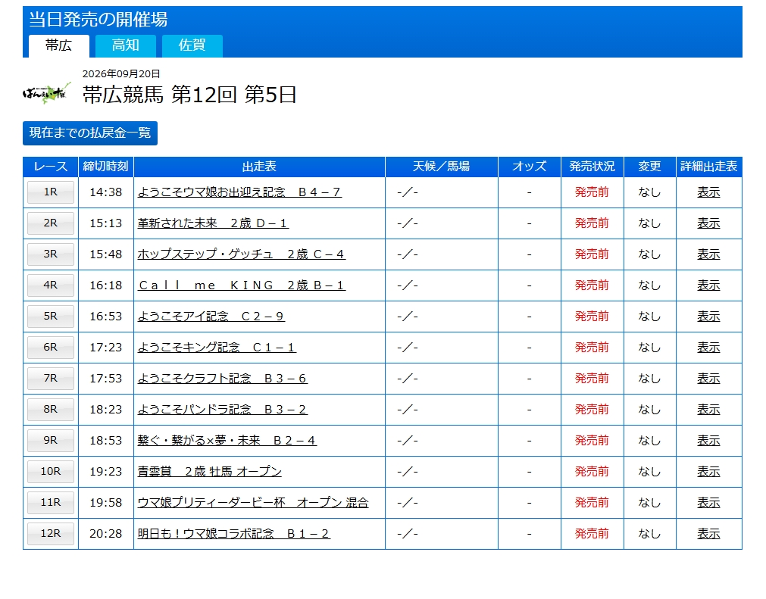Select the 7R race button
Image resolution: width=766 pixels, height=599 pixels.
coord(50,379)
